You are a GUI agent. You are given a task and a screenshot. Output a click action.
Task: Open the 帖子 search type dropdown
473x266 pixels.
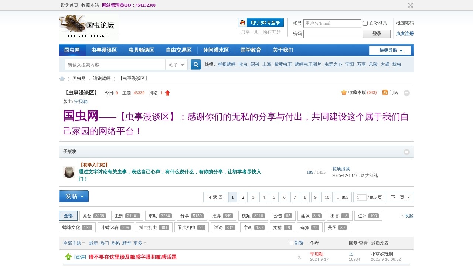pyautogui.click(x=176, y=64)
